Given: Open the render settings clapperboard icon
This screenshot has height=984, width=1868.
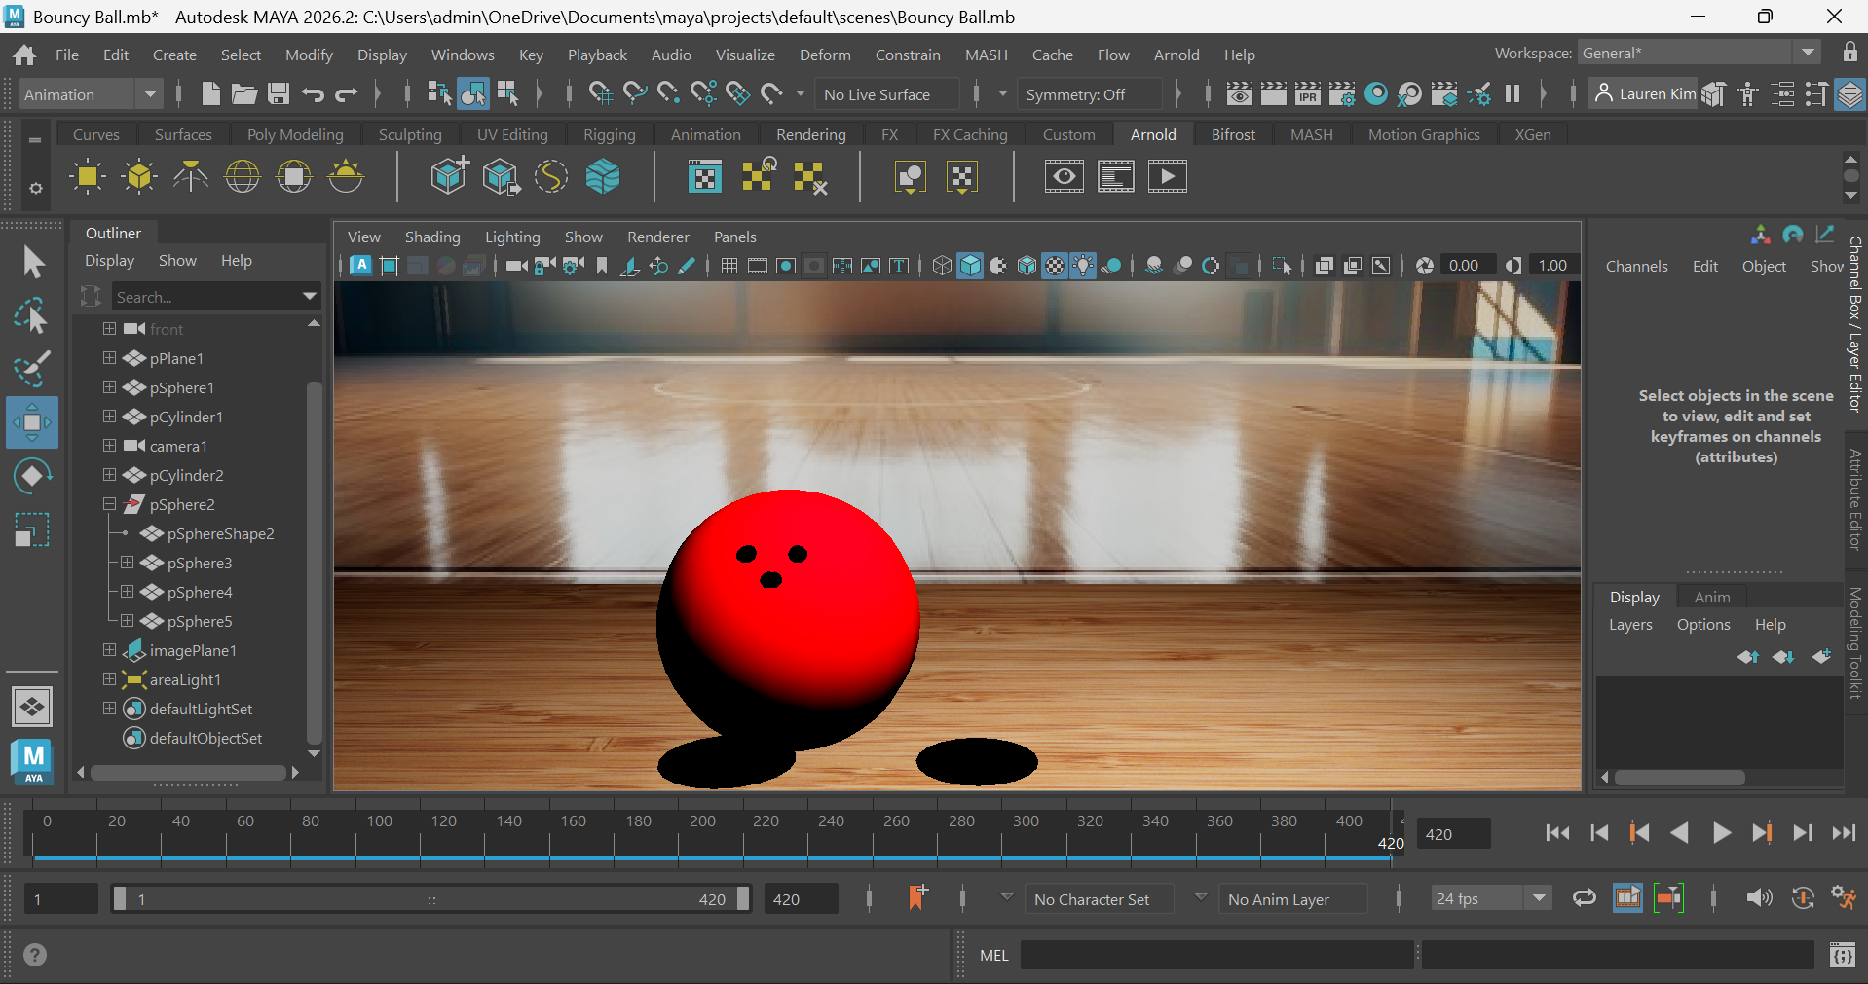Looking at the screenshot, I should pyautogui.click(x=1342, y=94).
